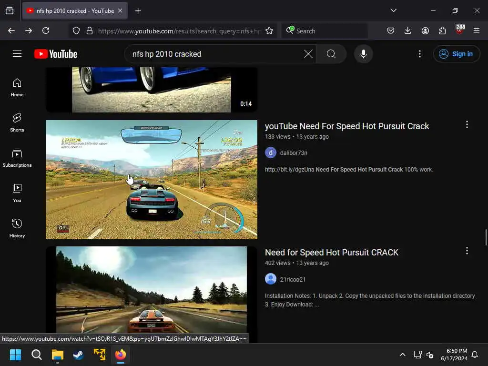488x366 pixels.
Task: Play the 0:14 video thumbnail
Action: (x=152, y=90)
